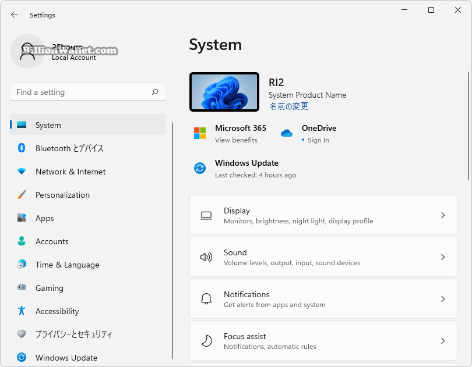Image resolution: width=472 pixels, height=367 pixels.
Task: Click the OneDrive title text
Action: point(319,128)
